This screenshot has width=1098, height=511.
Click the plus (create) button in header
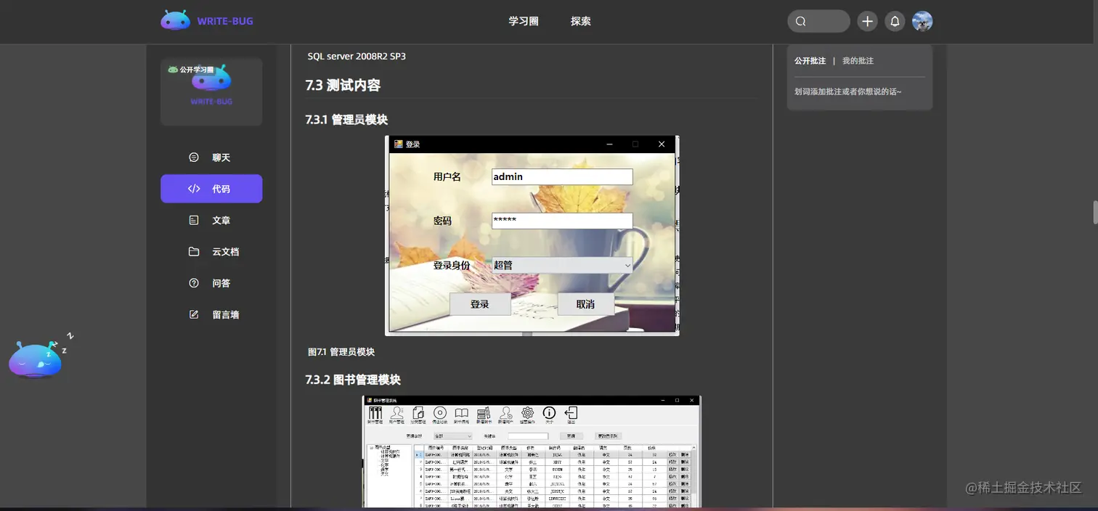coord(867,21)
